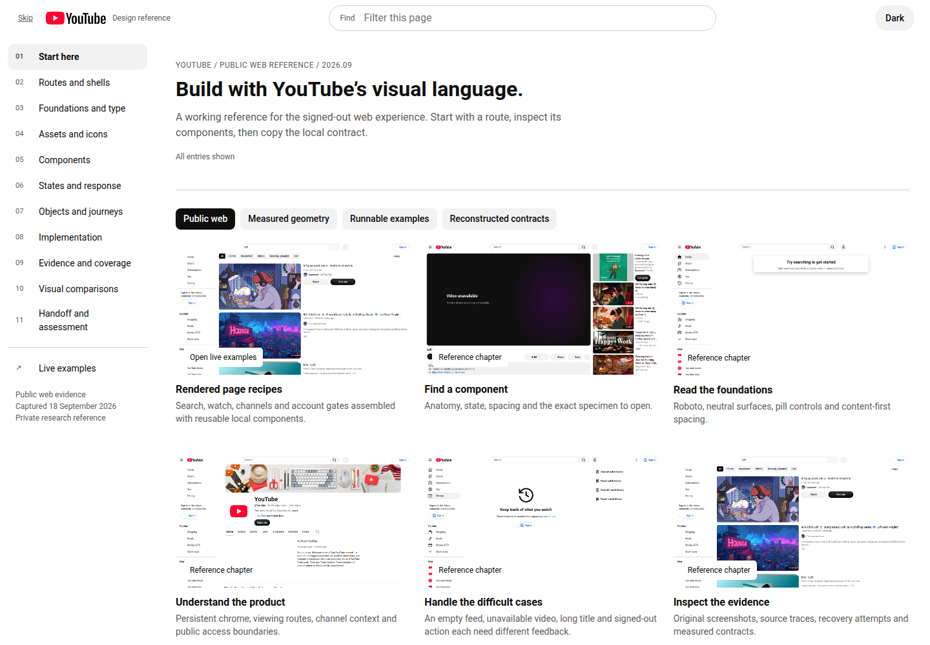The height and width of the screenshot is (645, 930).
Task: Open the Implementation chapter
Action: (77, 237)
